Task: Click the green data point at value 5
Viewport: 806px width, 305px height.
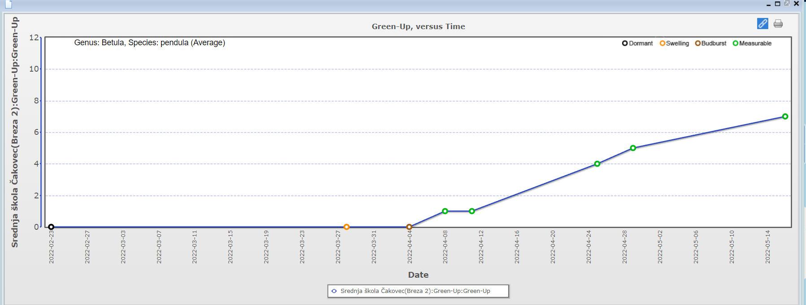Action: click(x=633, y=148)
